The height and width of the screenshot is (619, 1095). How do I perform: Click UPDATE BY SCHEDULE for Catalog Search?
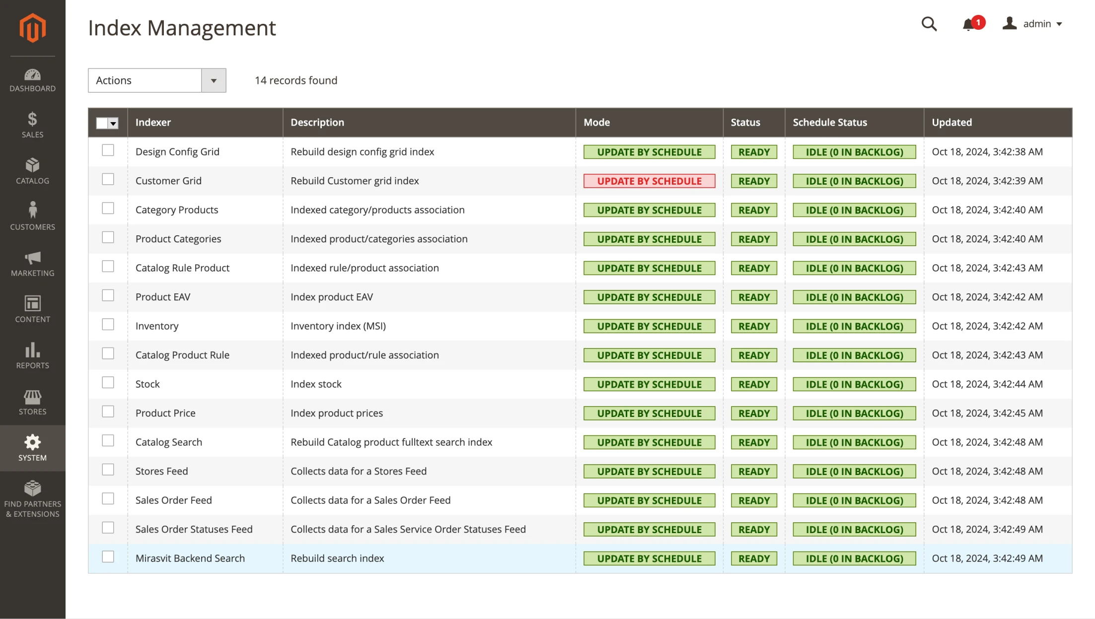[649, 442]
